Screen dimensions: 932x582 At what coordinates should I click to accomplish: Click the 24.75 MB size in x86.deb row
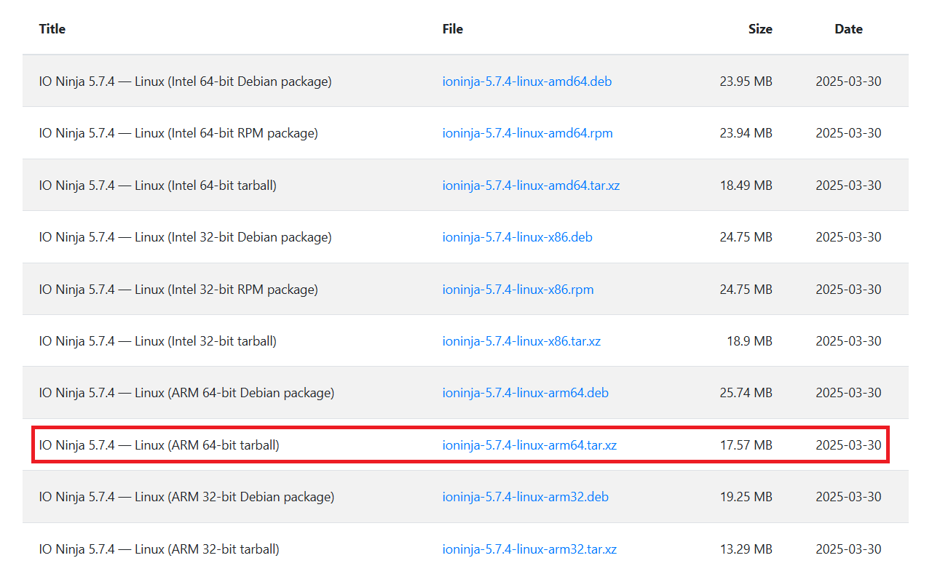(746, 237)
